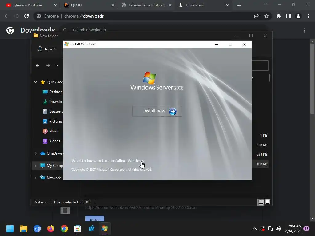Image resolution: width=315 pixels, height=236 pixels.
Task: Click the Retry download button
Action: point(95,219)
